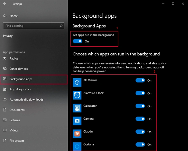The height and width of the screenshot is (151, 188).
Task: Toggle the Cortana background switch
Action: (140, 144)
